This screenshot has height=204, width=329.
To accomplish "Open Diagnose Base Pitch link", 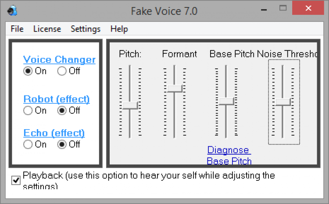I will coord(229,155).
